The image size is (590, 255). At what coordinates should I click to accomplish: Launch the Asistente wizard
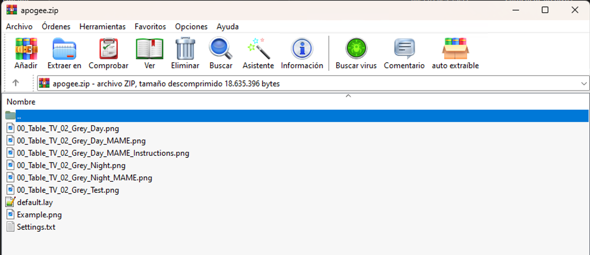click(258, 49)
